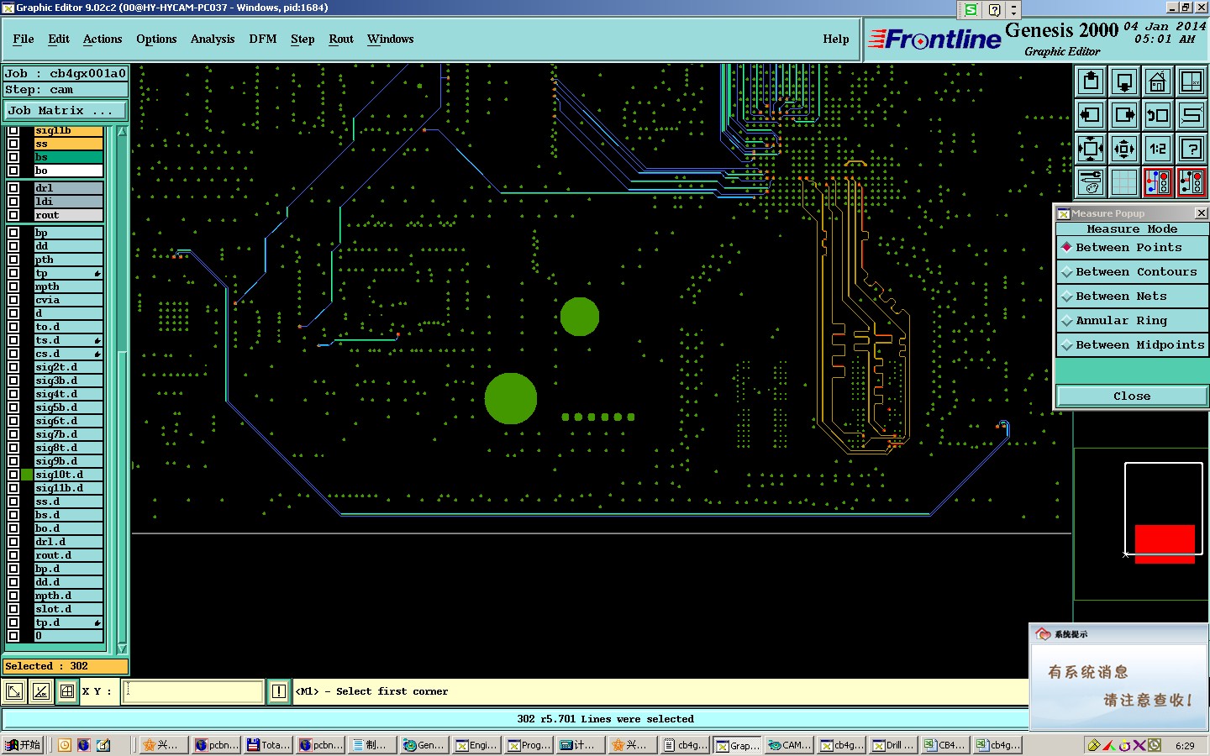Click the 'Selected : 302' status text
Screen dimensions: 1210x756
click(46, 666)
